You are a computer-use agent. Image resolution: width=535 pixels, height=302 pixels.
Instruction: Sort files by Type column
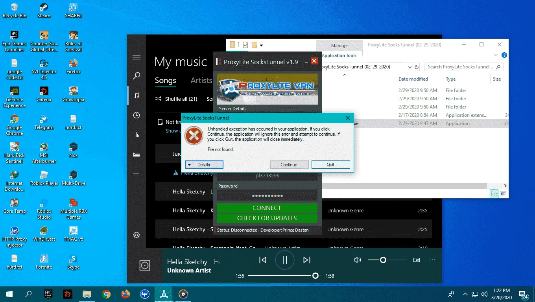[450, 79]
